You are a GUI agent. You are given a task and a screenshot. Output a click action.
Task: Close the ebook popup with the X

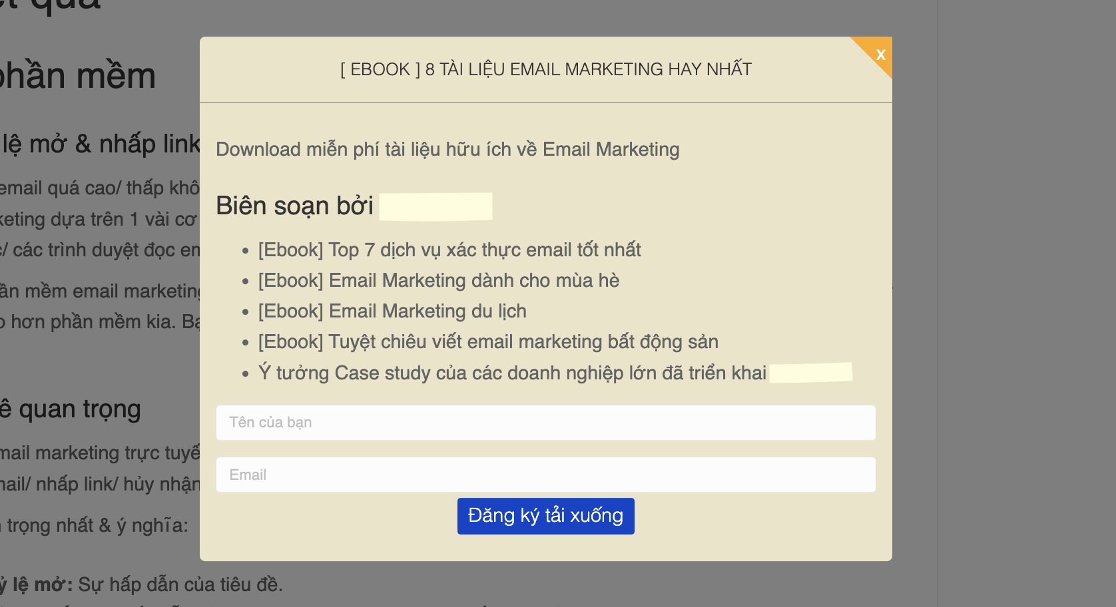tap(880, 55)
